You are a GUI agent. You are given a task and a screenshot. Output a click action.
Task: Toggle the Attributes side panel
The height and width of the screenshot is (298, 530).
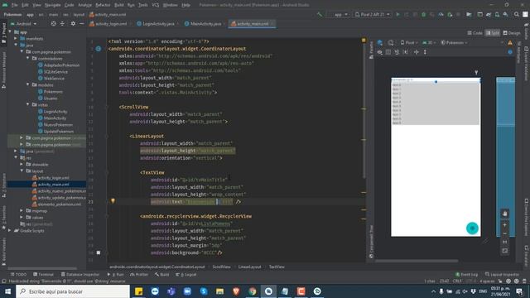click(x=519, y=52)
